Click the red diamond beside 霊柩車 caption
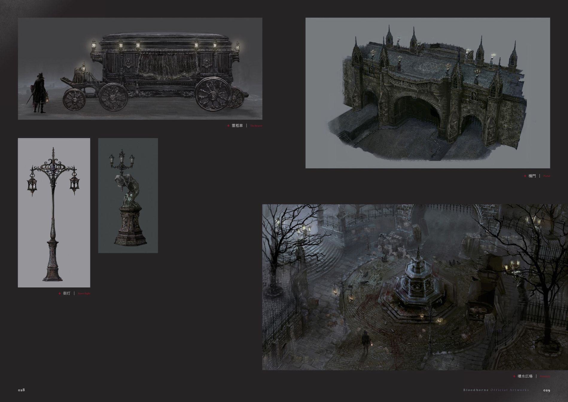The image size is (568, 402). 228,126
